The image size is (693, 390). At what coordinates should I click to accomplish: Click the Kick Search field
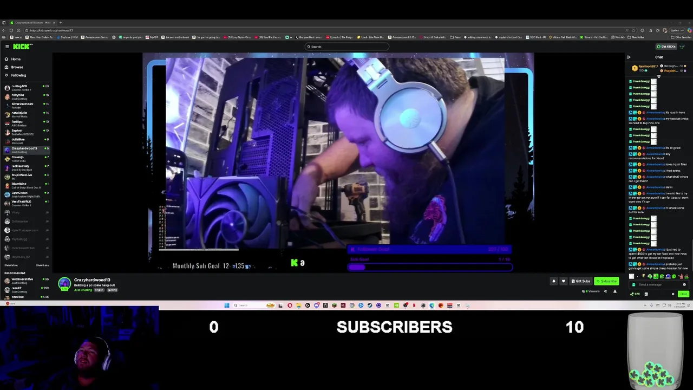[x=346, y=47]
